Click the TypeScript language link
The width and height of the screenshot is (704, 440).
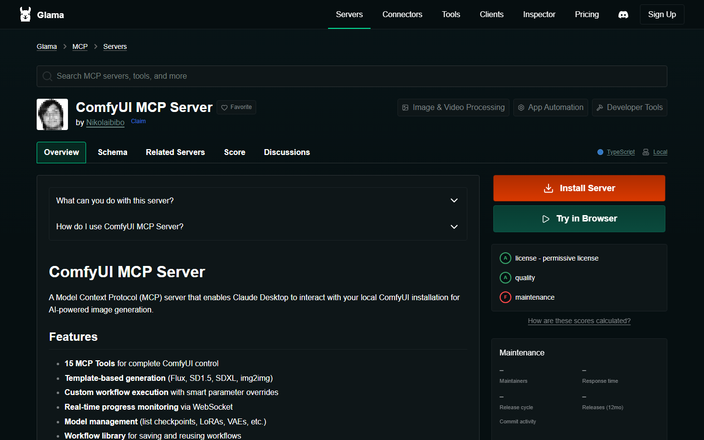coord(621,152)
